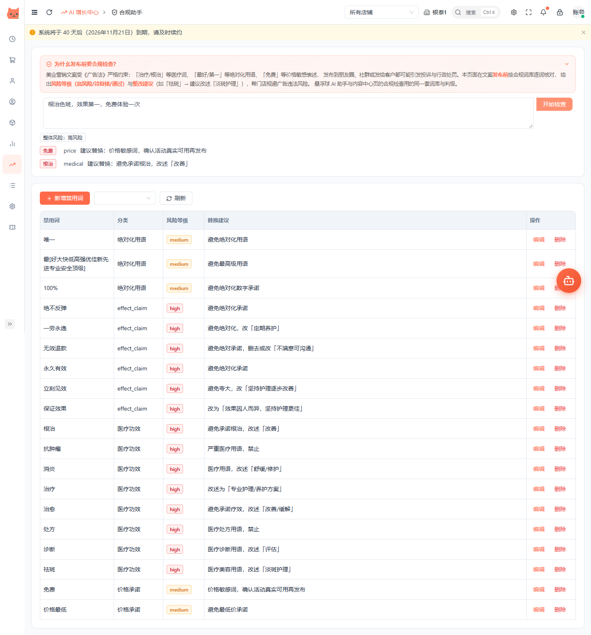Open sidebar settings gear icon
Screen dimensions: 591x635
click(12, 206)
